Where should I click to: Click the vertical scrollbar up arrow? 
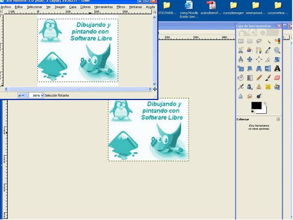[154, 17]
